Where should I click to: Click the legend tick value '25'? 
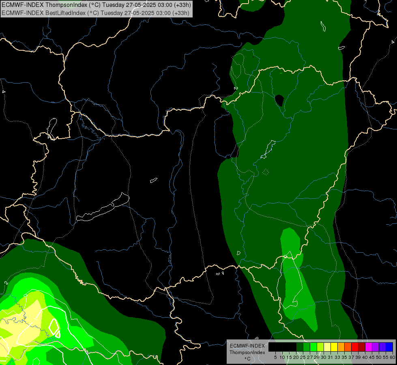[x=303, y=357]
